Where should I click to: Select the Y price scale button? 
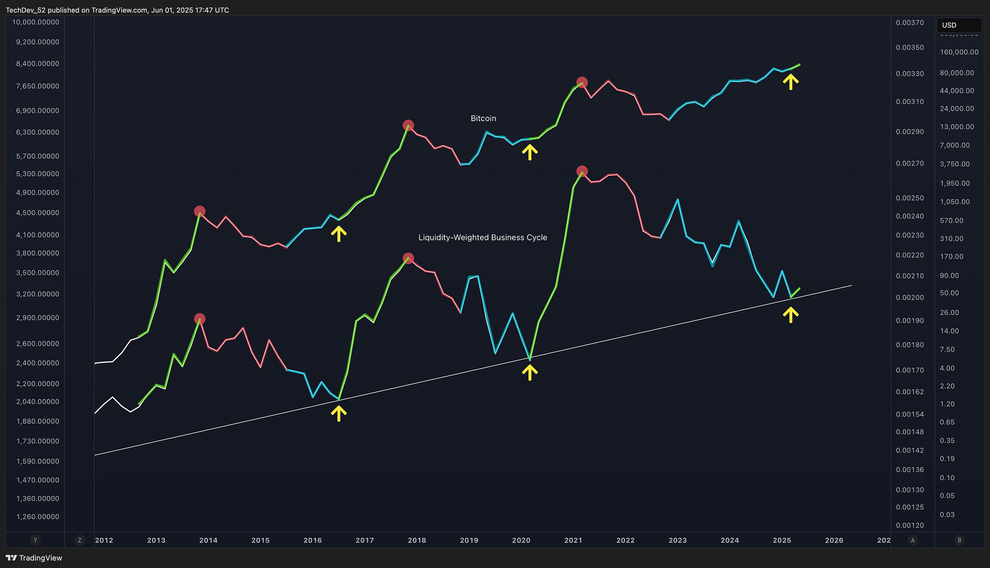35,540
